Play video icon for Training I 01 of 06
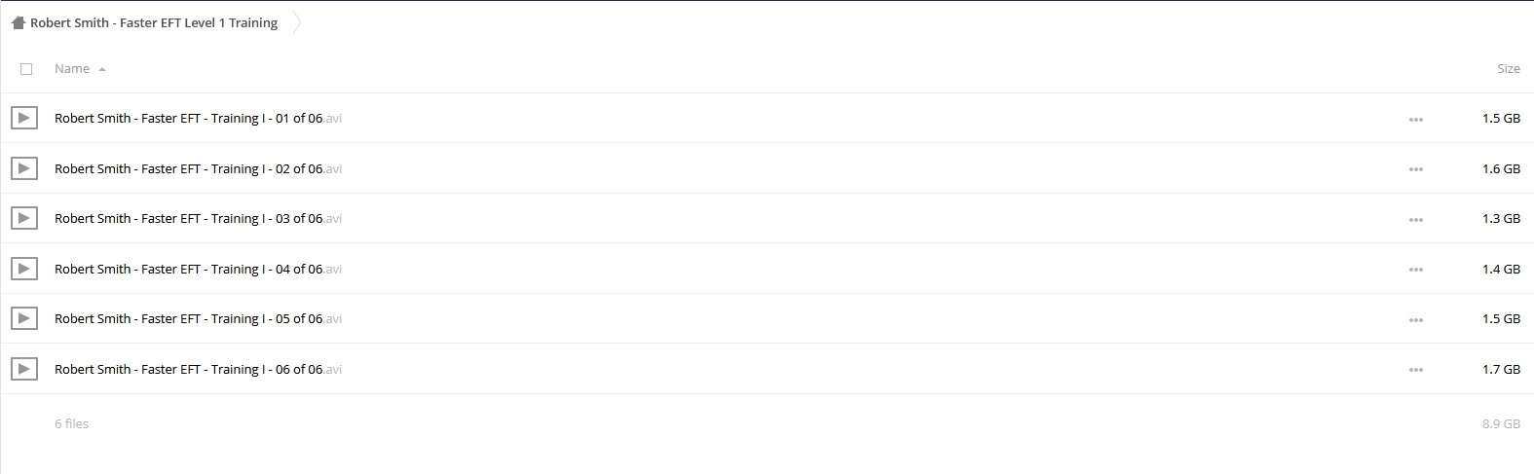Image resolution: width=1534 pixels, height=474 pixels. [24, 118]
